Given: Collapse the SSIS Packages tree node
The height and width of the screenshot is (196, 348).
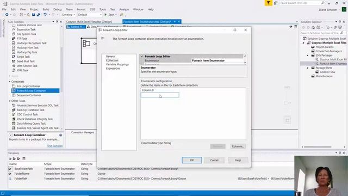Looking at the screenshot, I should 308,56.
